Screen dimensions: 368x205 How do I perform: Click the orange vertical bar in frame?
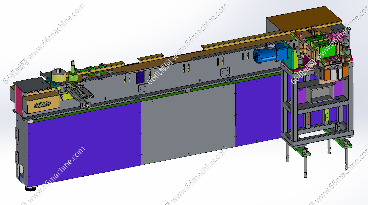point(308,119)
